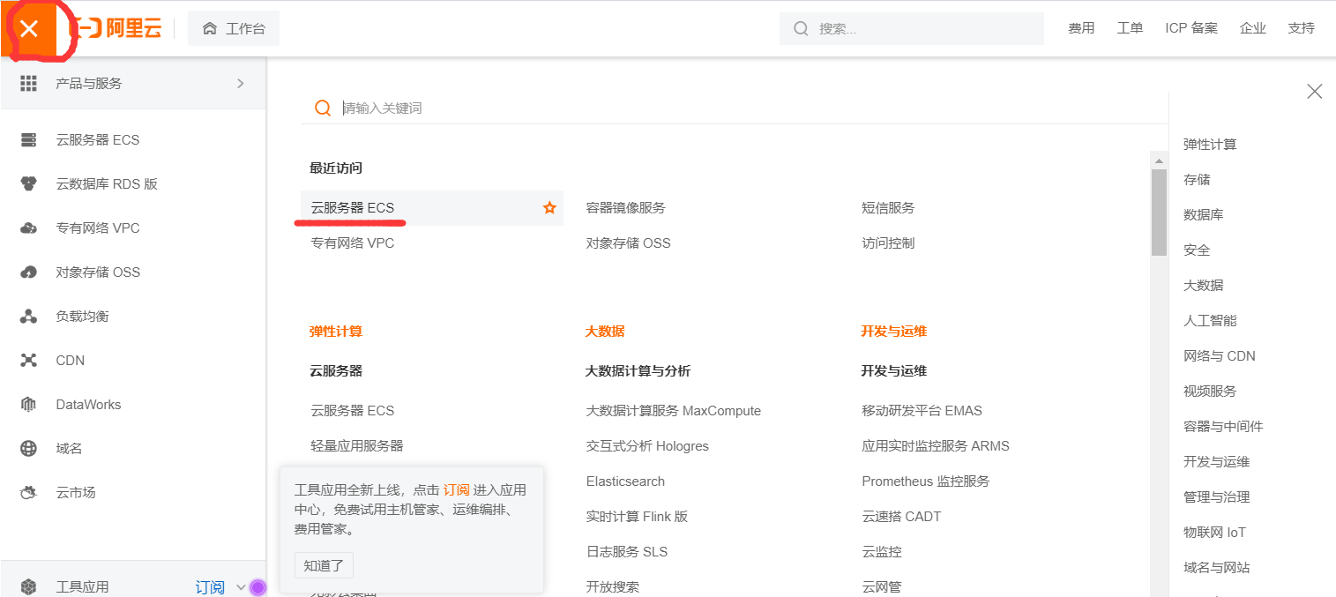Close the products panel with X

coord(1314,91)
